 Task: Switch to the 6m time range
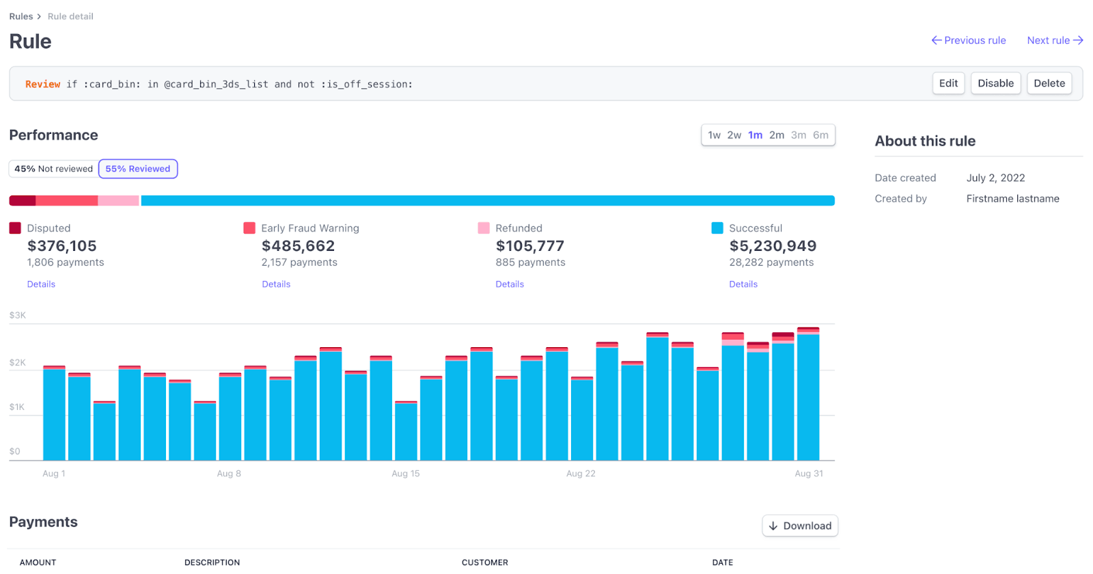click(x=820, y=135)
